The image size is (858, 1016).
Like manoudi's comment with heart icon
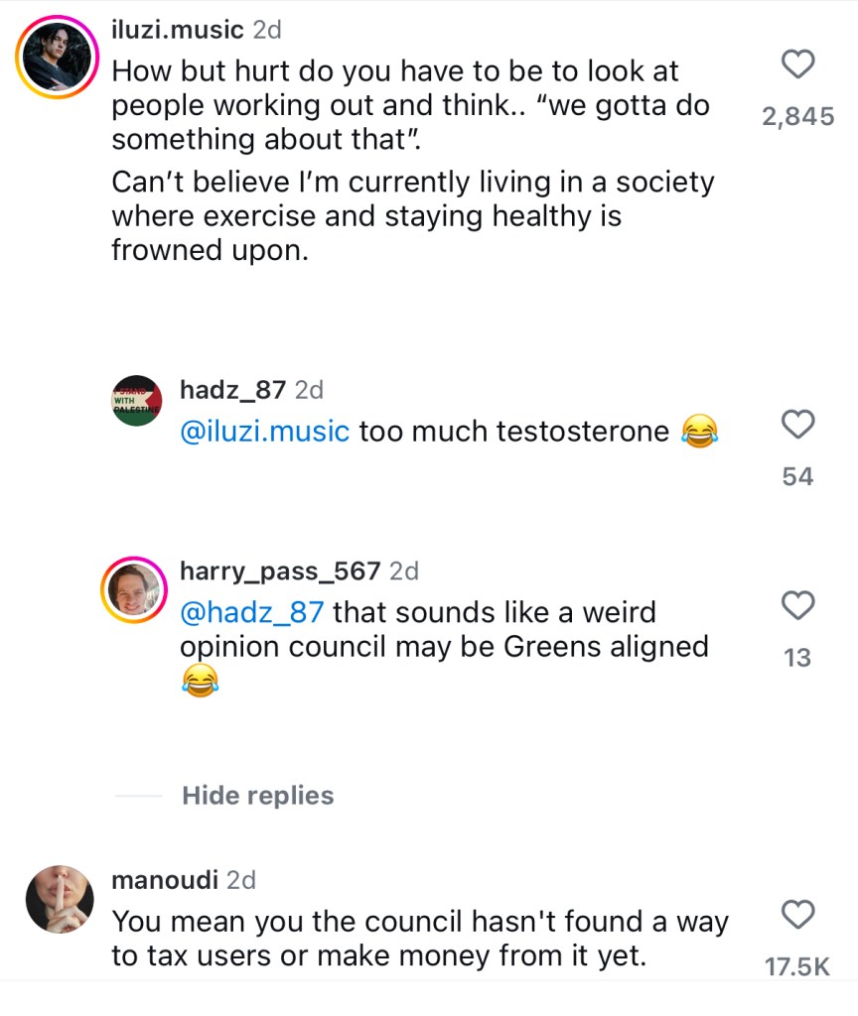pyautogui.click(x=798, y=913)
